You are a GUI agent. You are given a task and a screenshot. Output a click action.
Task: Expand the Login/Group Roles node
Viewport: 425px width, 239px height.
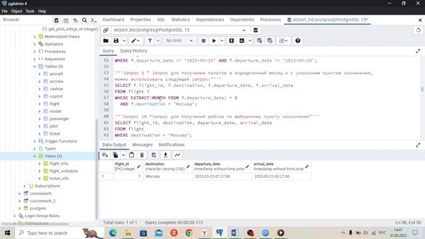(x=15, y=216)
